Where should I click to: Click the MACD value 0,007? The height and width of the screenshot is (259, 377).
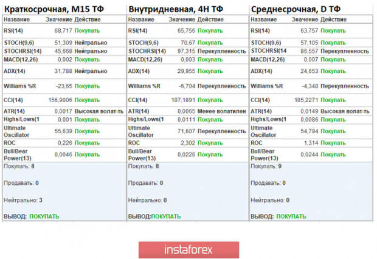(311, 60)
